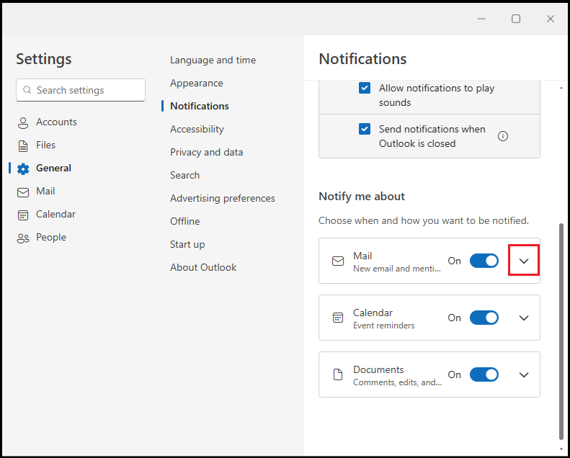Click the People icon in sidebar
Viewport: 570px width, 458px height.
[23, 238]
